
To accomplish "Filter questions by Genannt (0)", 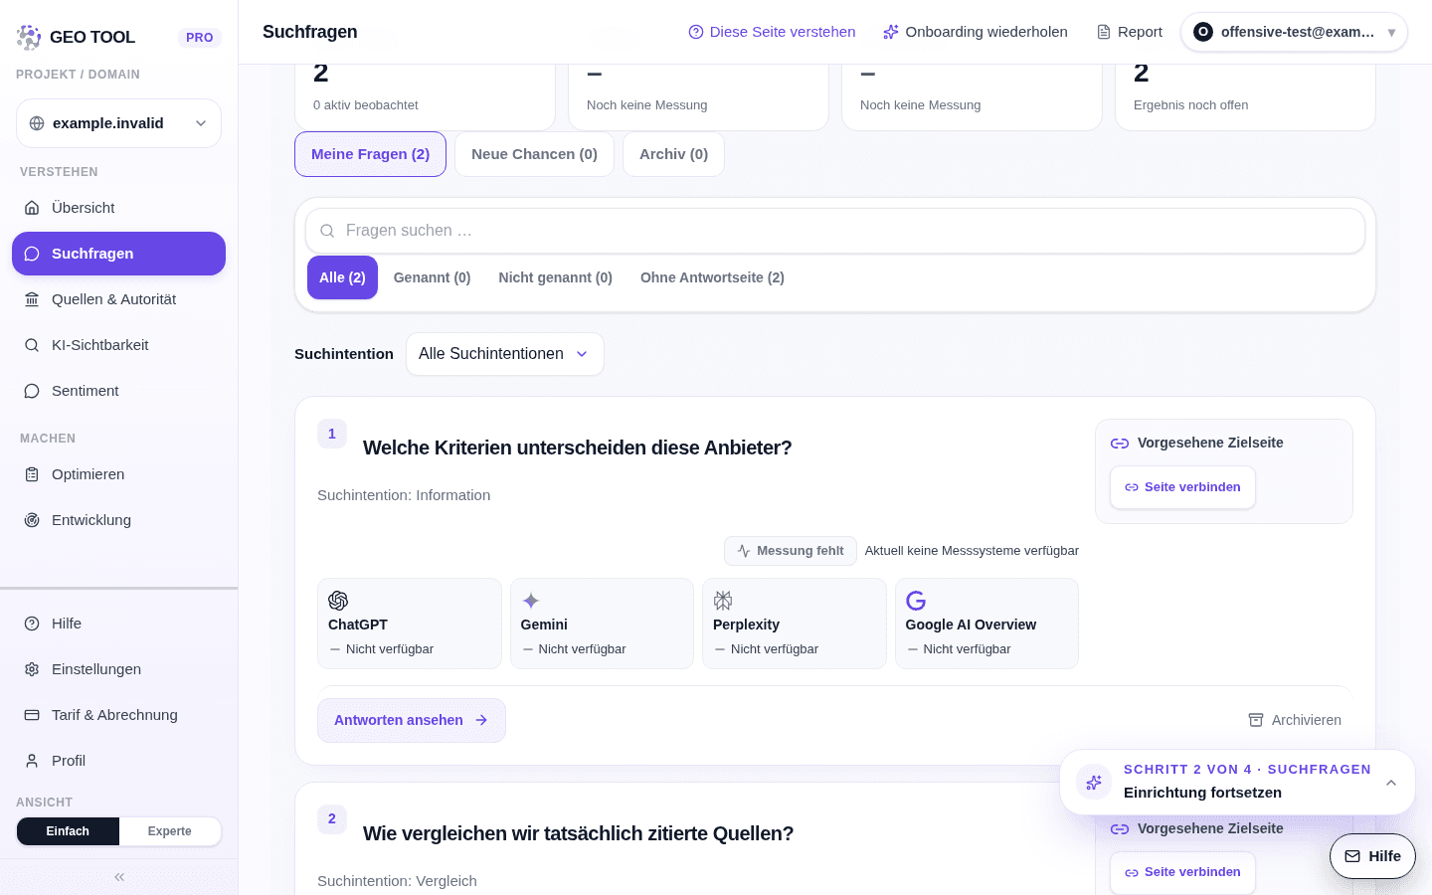I will coord(432,277).
